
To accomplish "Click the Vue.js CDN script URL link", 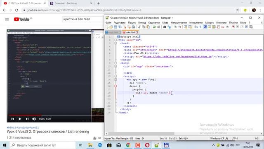I will 177,56.
